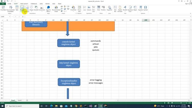Open the FILE tab
Viewport: 192px width, 108px height.
click(3, 4)
